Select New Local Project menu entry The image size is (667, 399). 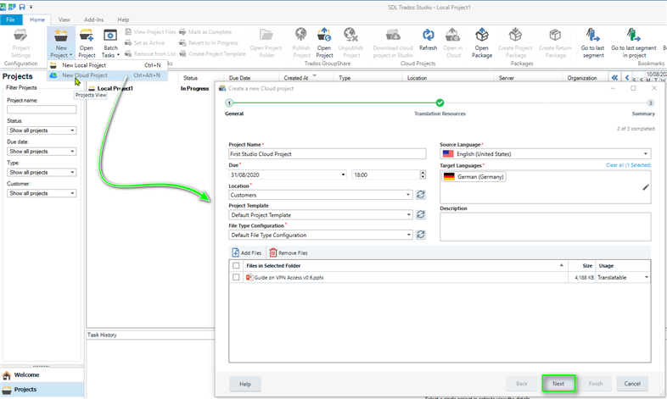click(107, 65)
